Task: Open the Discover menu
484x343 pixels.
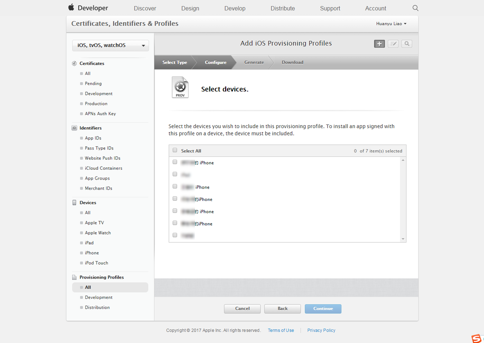Action: click(145, 8)
